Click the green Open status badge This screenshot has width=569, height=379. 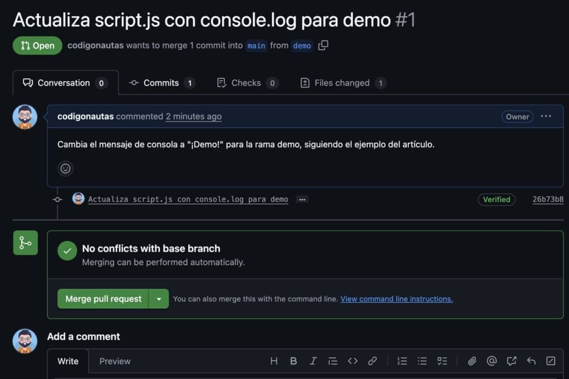(37, 46)
